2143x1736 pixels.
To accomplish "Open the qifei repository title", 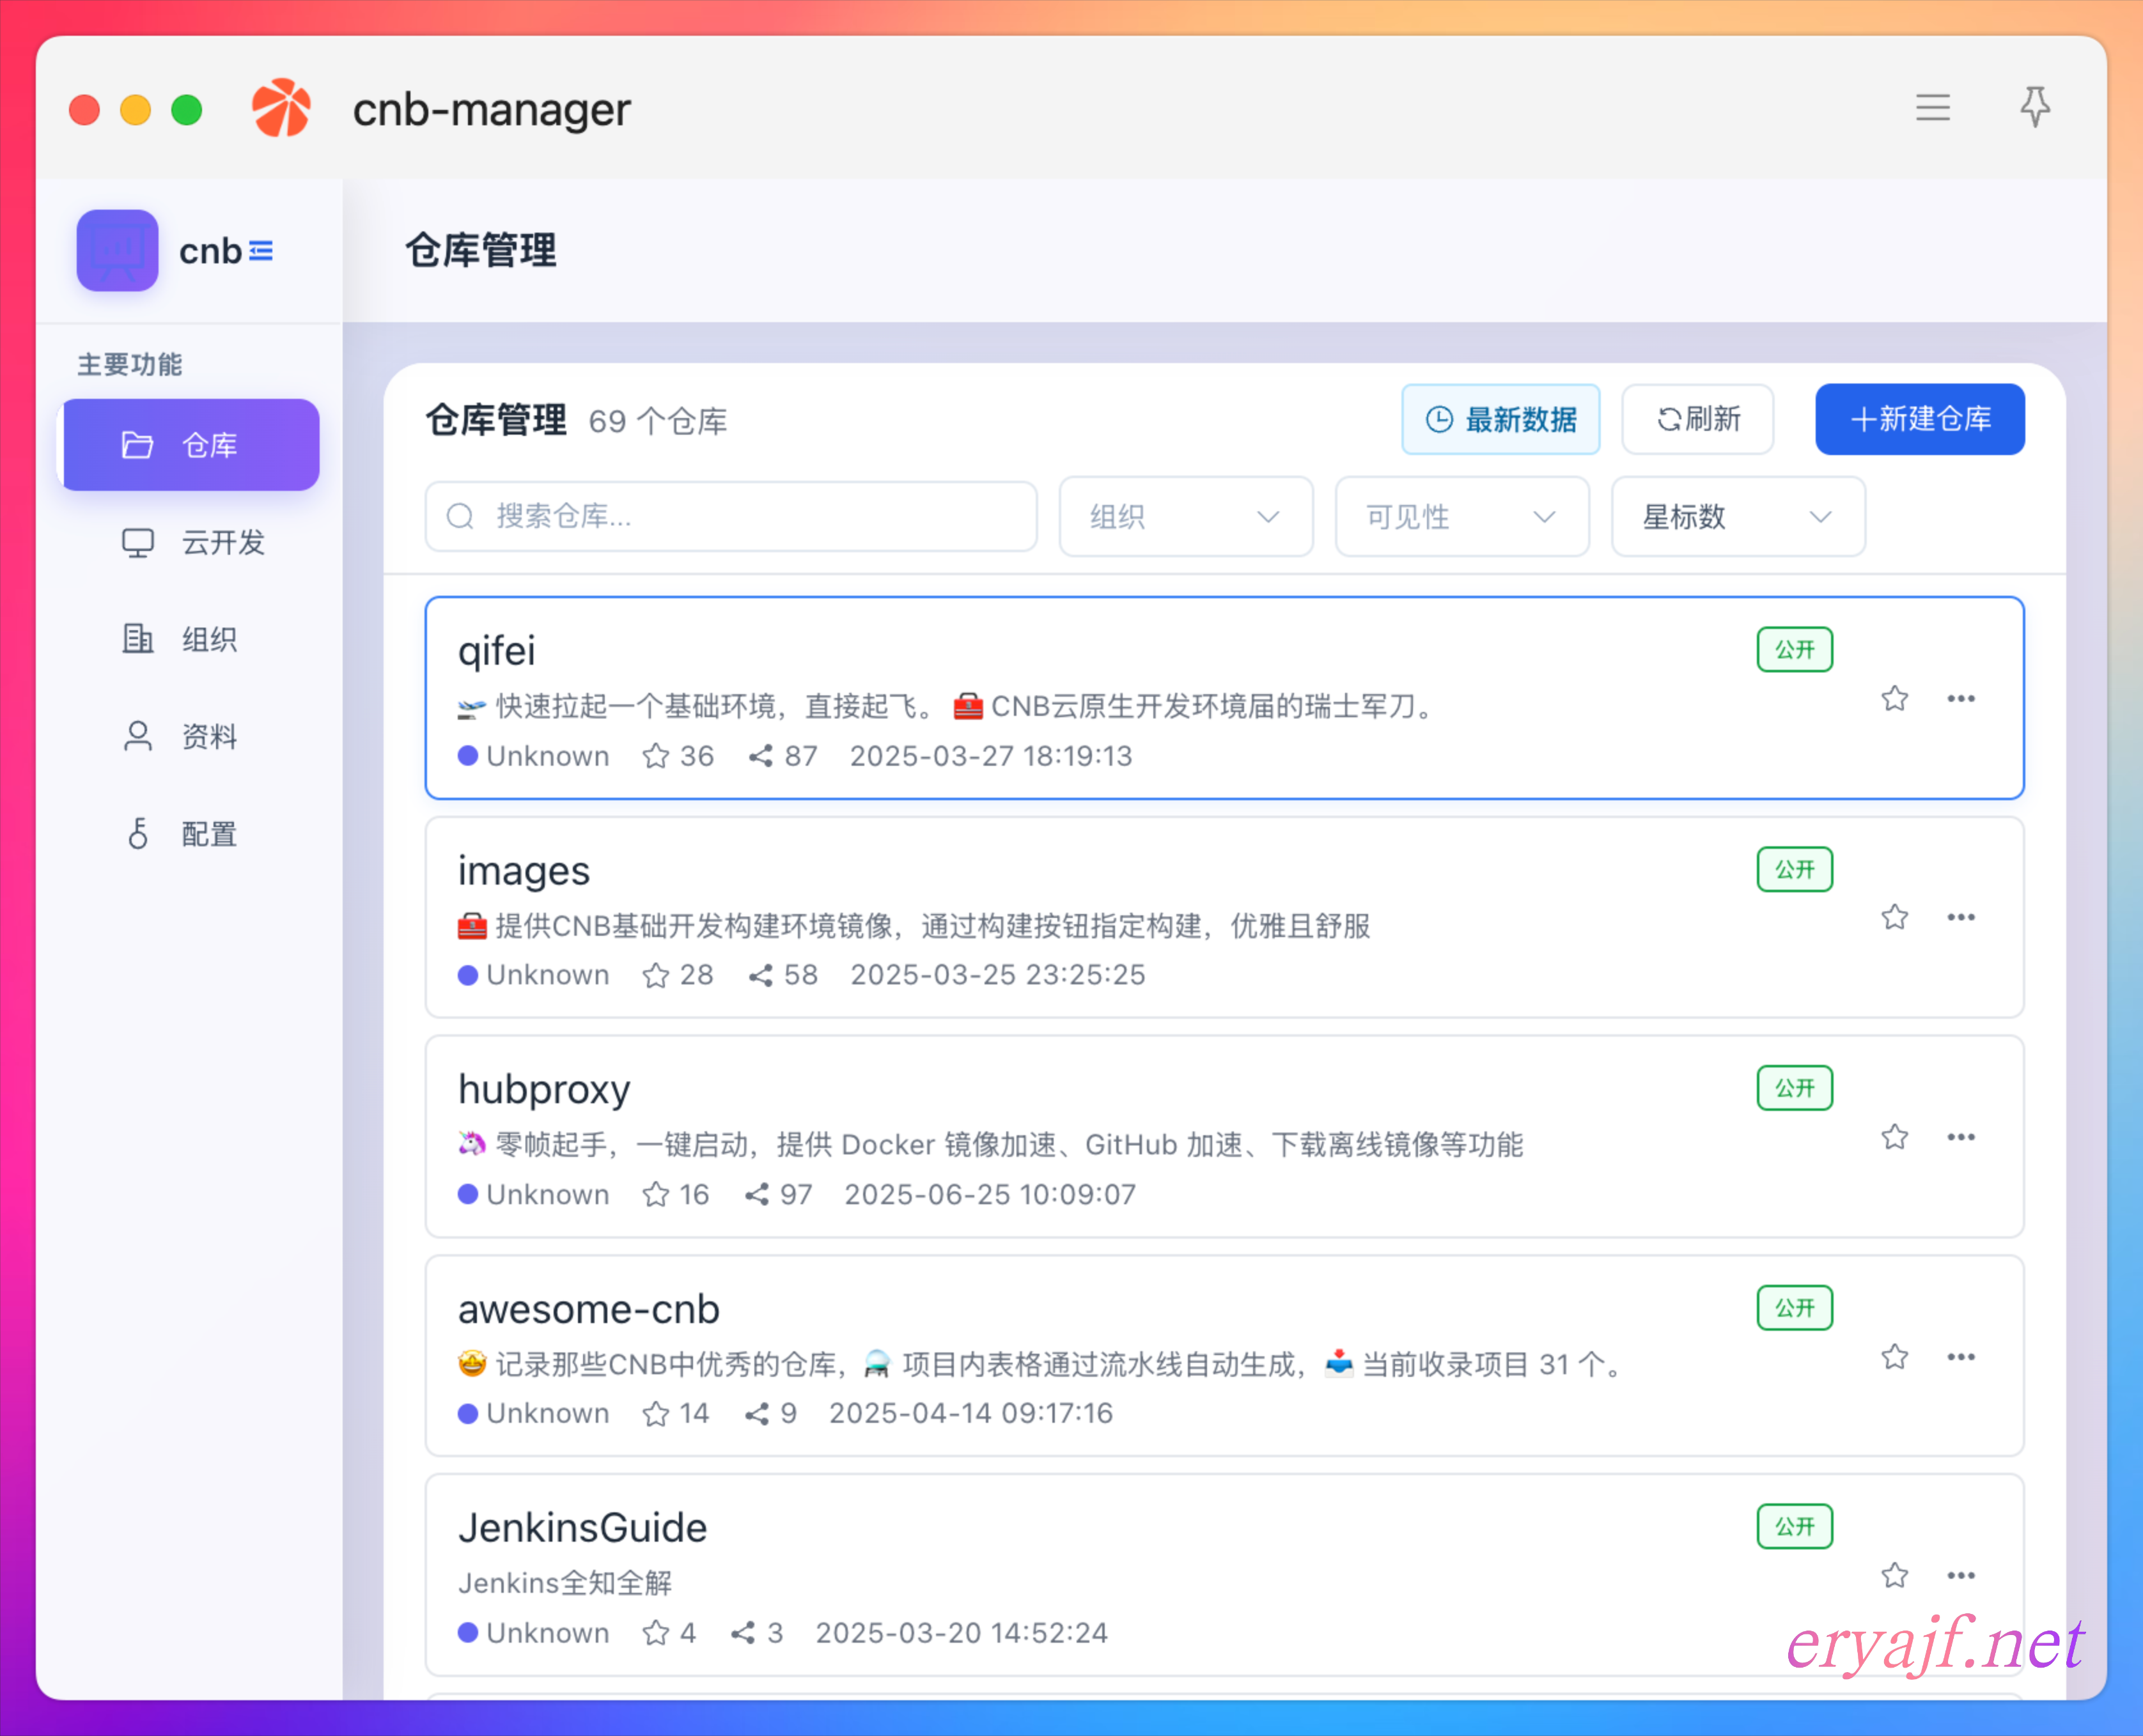I will 497,652.
